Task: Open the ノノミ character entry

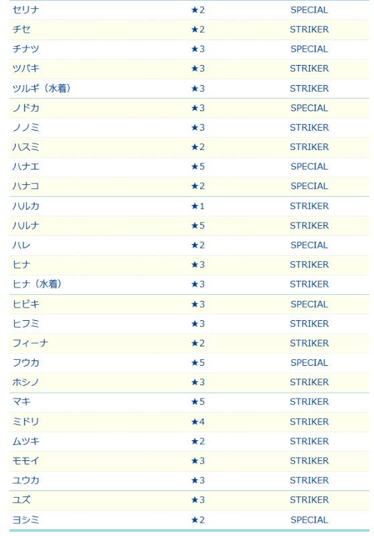Action: coord(25,127)
